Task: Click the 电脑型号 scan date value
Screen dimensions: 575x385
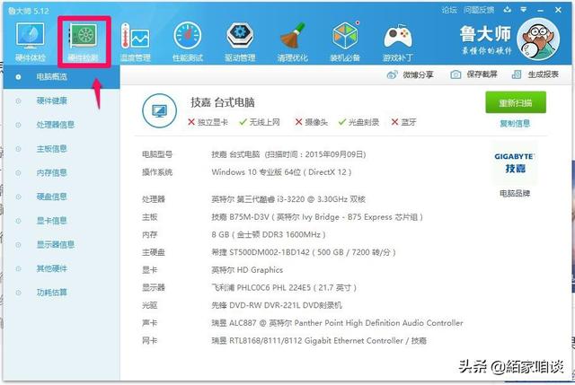Action: click(x=288, y=154)
